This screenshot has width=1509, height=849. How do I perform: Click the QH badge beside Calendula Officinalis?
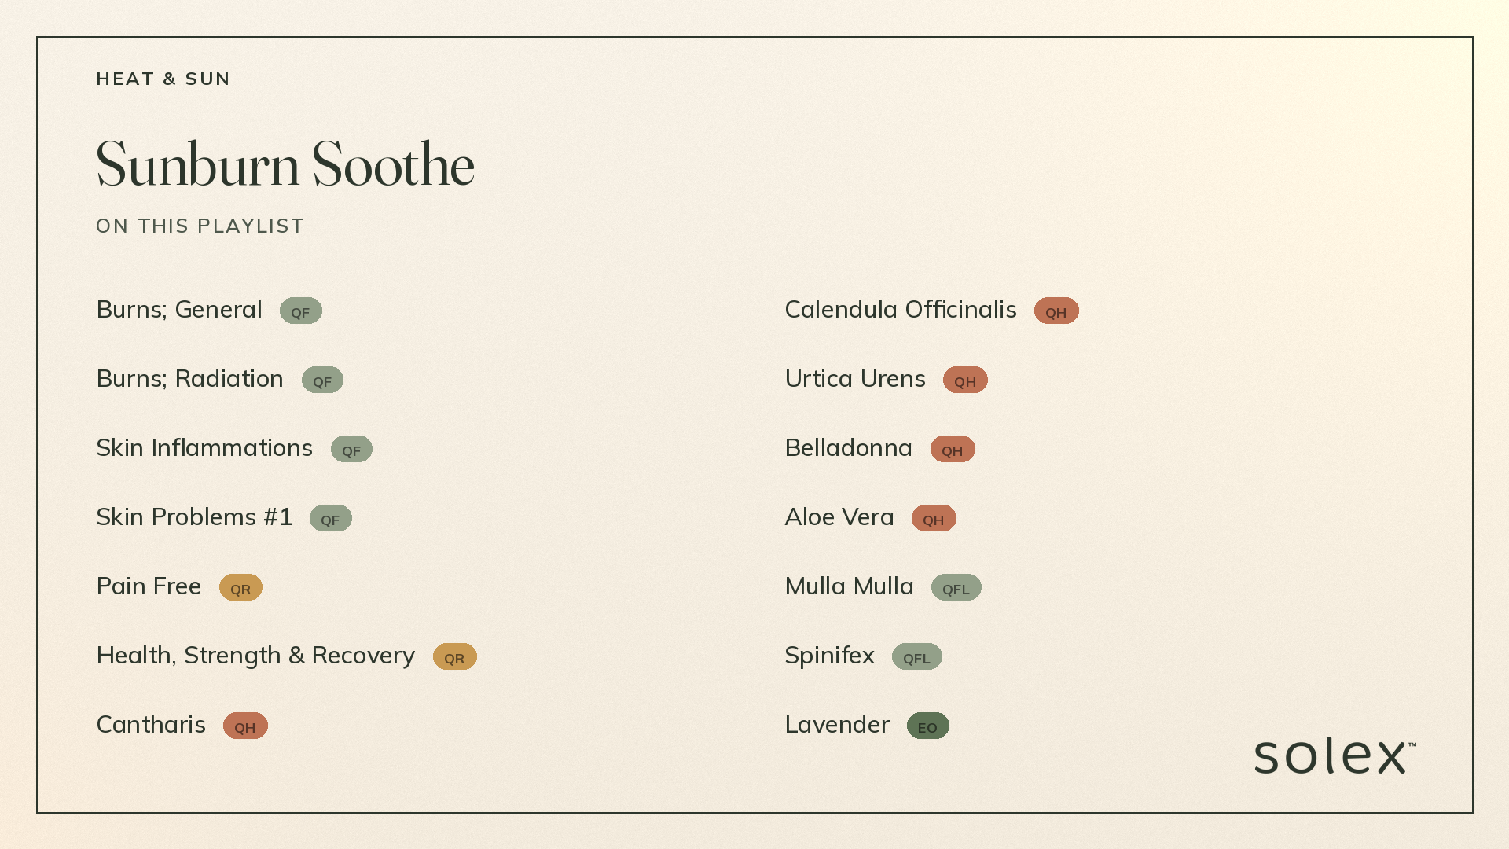[x=1056, y=311]
